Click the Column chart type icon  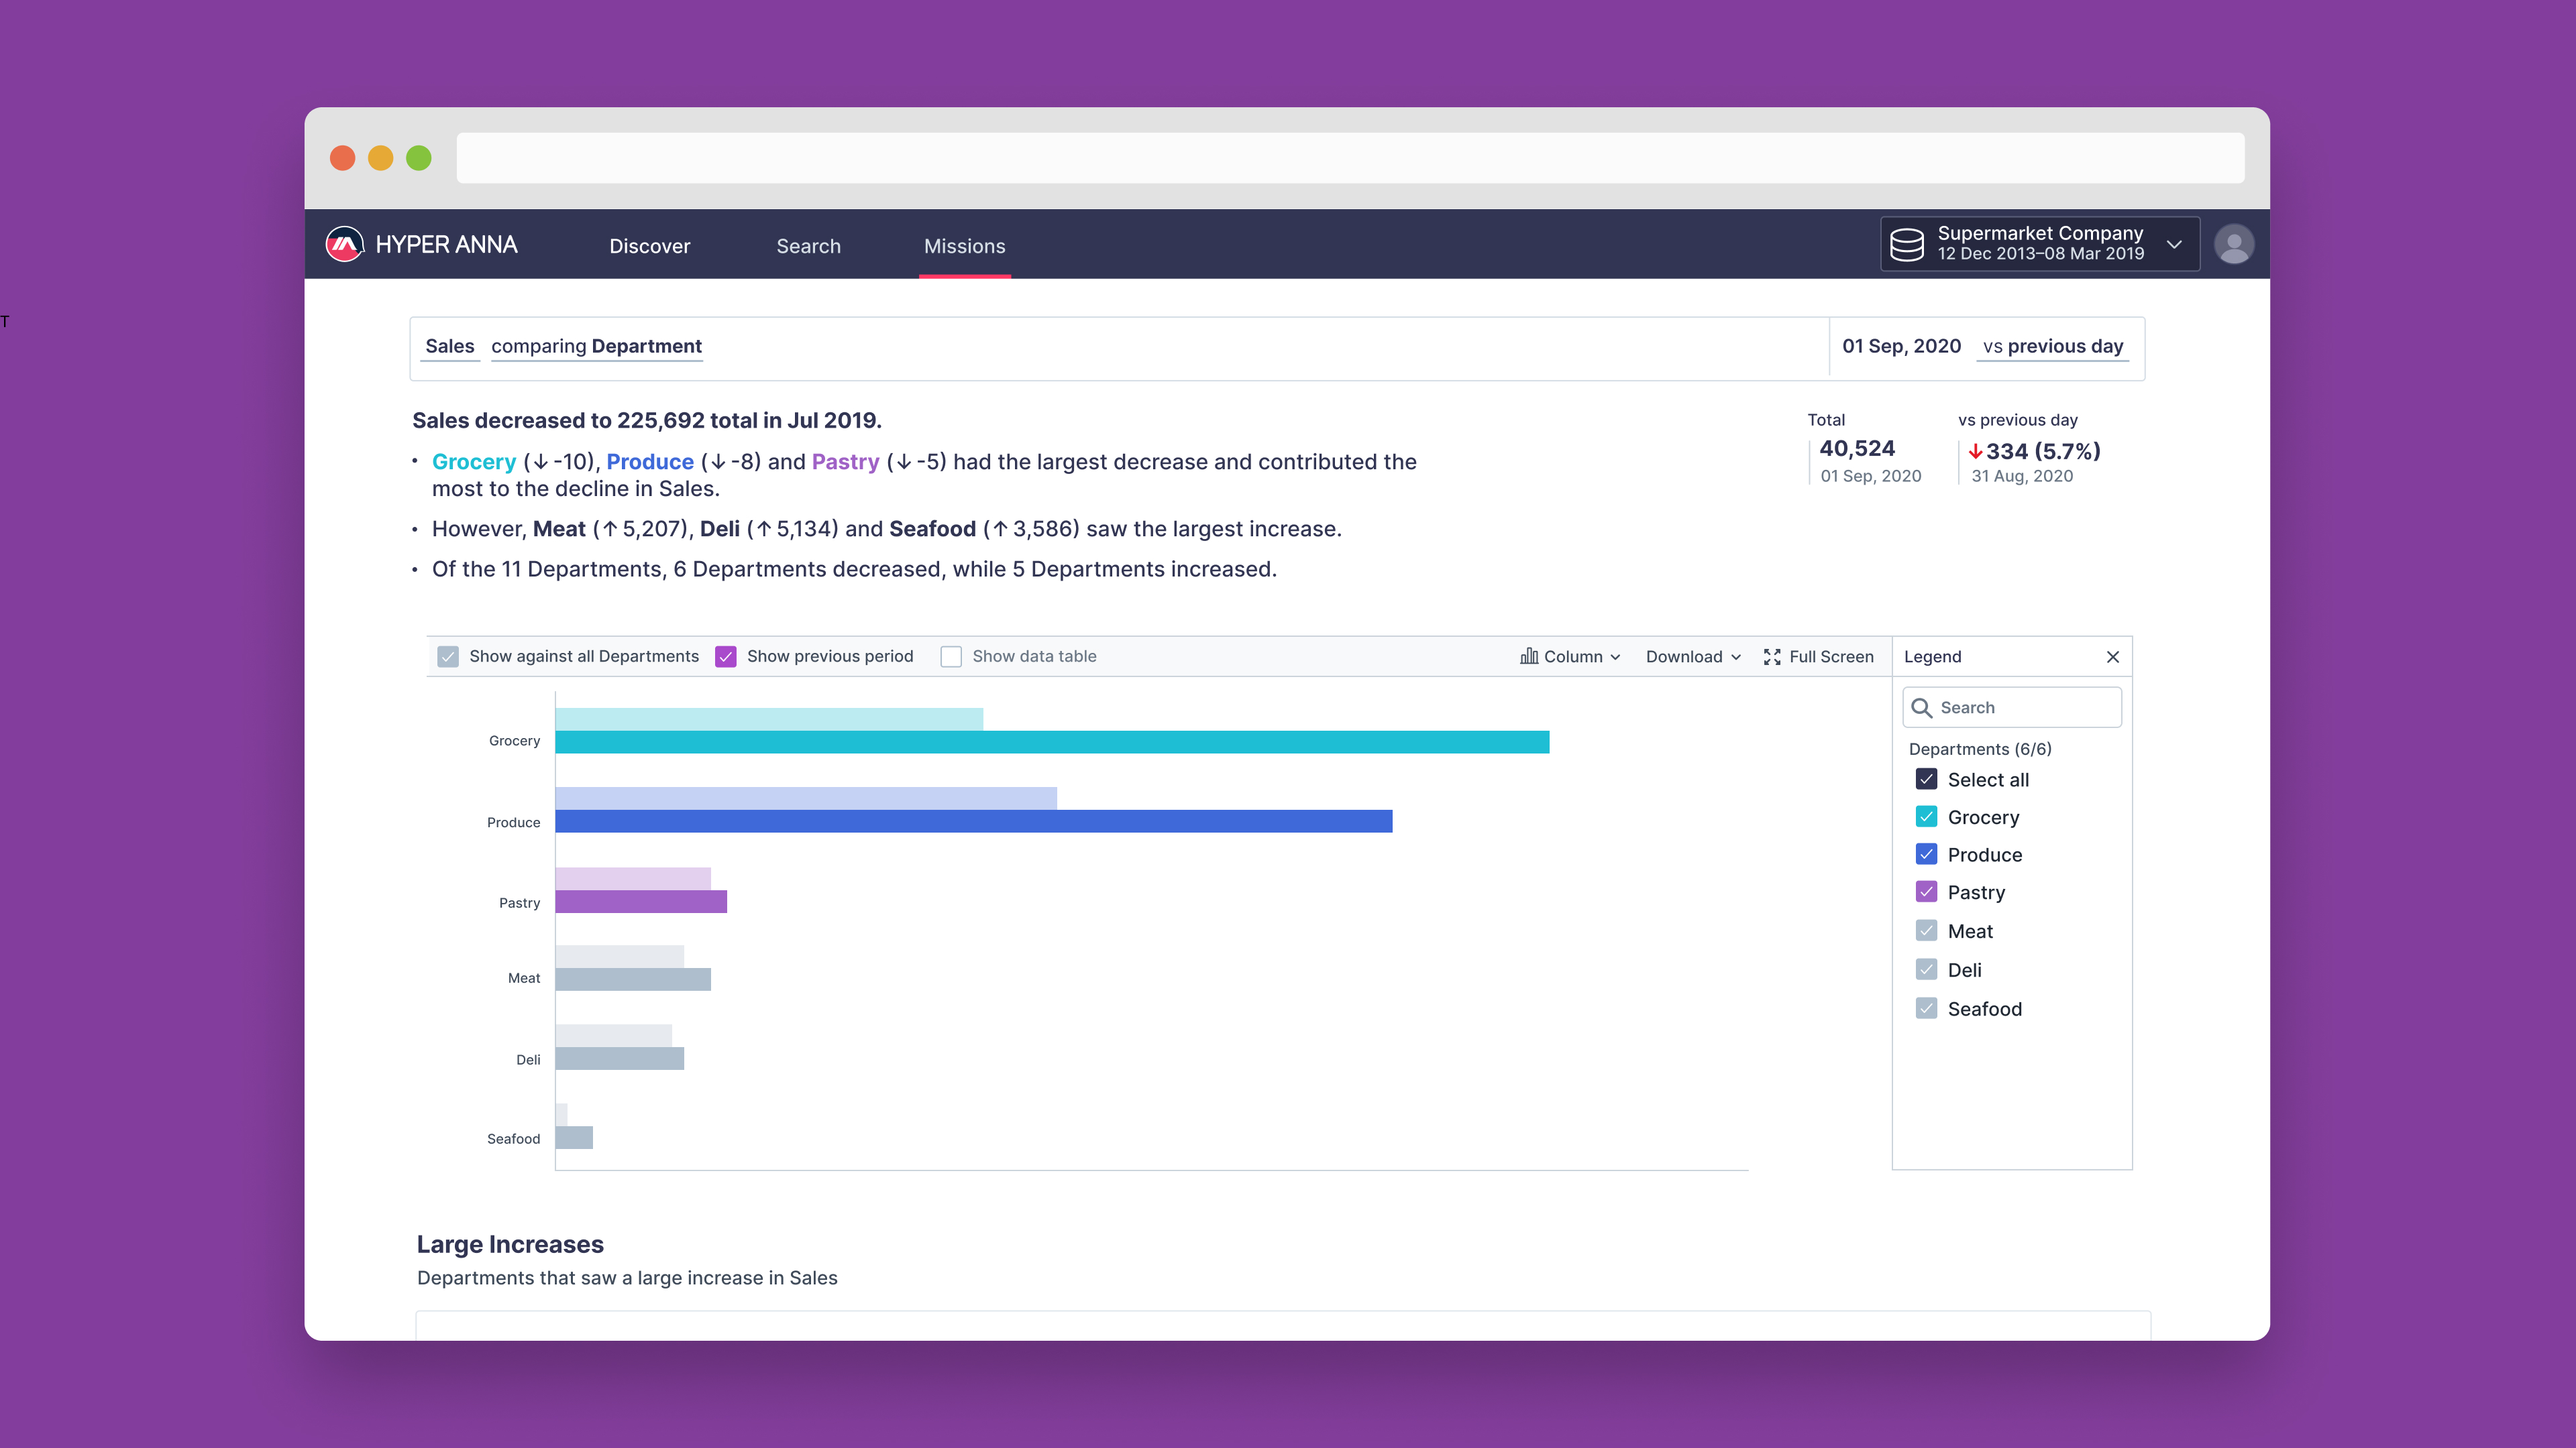point(1529,656)
